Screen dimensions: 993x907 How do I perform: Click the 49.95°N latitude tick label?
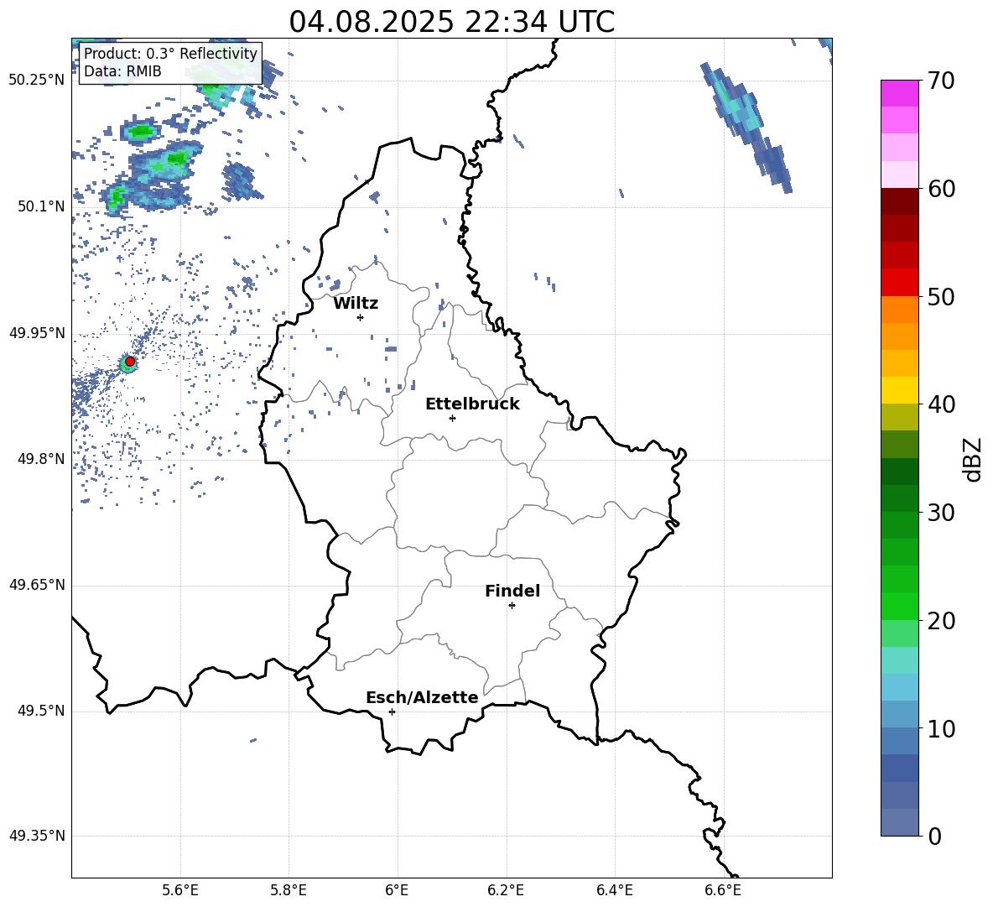pos(37,333)
